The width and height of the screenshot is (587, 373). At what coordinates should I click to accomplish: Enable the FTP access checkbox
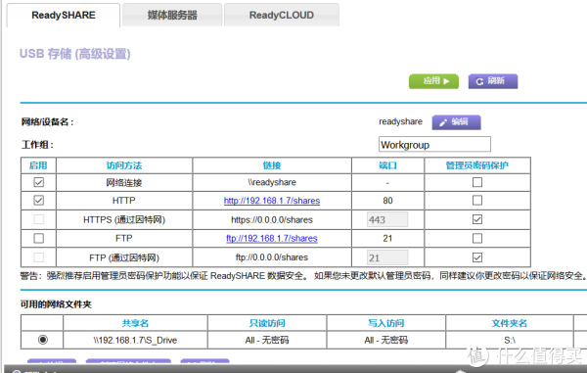[x=38, y=238]
